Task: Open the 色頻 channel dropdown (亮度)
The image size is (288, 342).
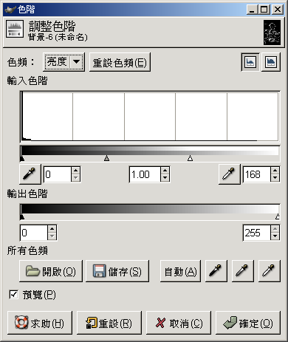Action: coord(64,62)
